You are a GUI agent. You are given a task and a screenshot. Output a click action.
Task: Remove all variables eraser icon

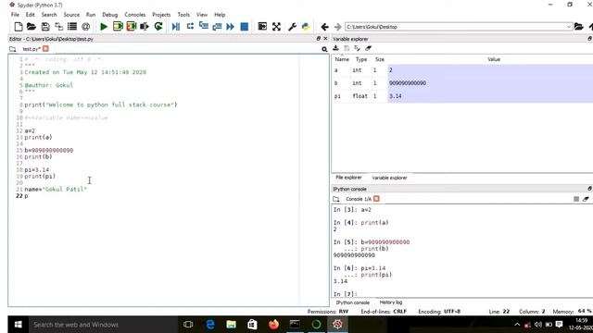click(369, 48)
